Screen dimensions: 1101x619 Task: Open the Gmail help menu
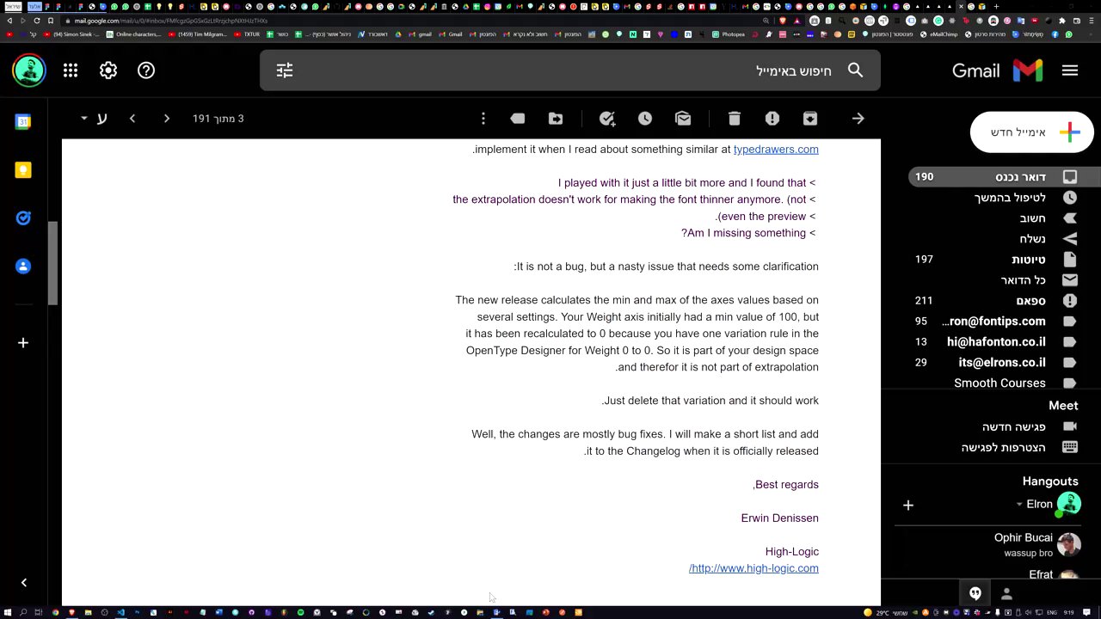coord(146,70)
